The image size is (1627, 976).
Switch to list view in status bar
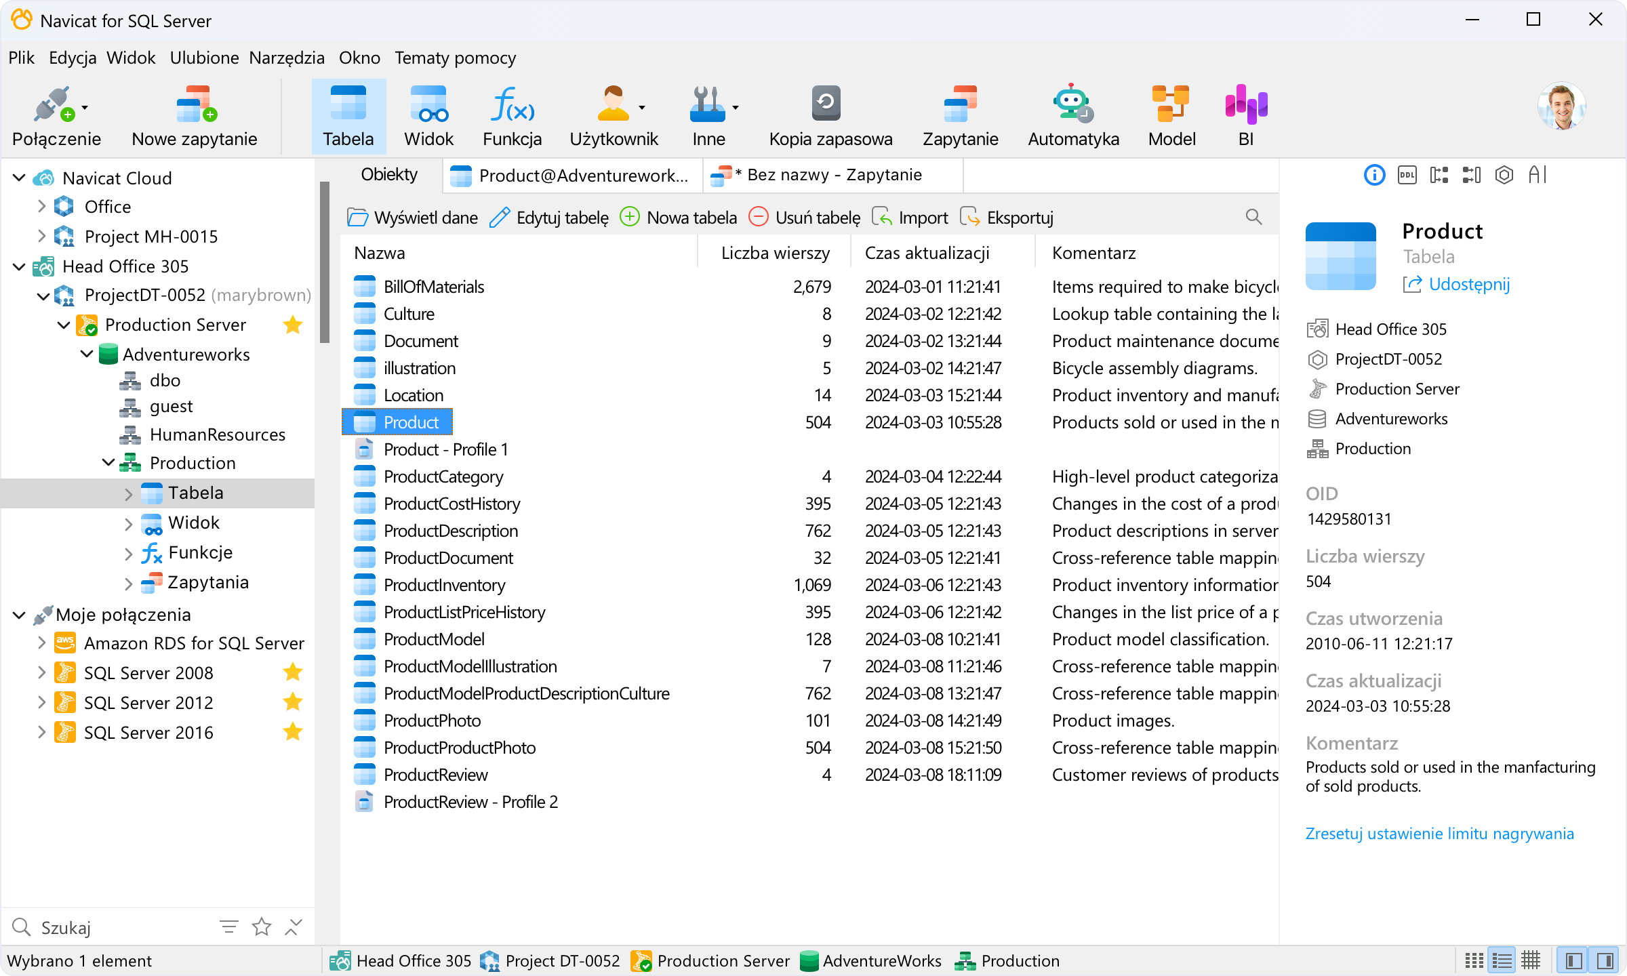[x=1502, y=961]
